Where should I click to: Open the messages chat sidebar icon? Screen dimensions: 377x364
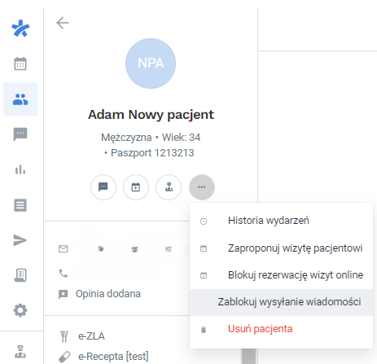coord(20,134)
